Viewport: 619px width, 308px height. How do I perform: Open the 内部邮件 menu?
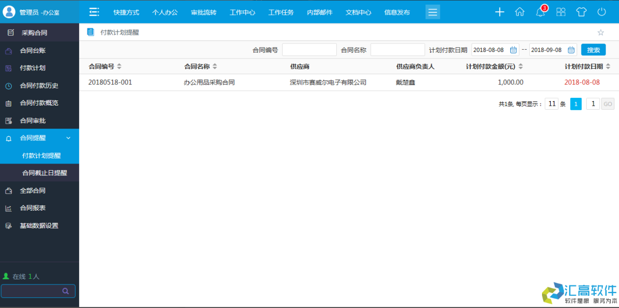[319, 12]
